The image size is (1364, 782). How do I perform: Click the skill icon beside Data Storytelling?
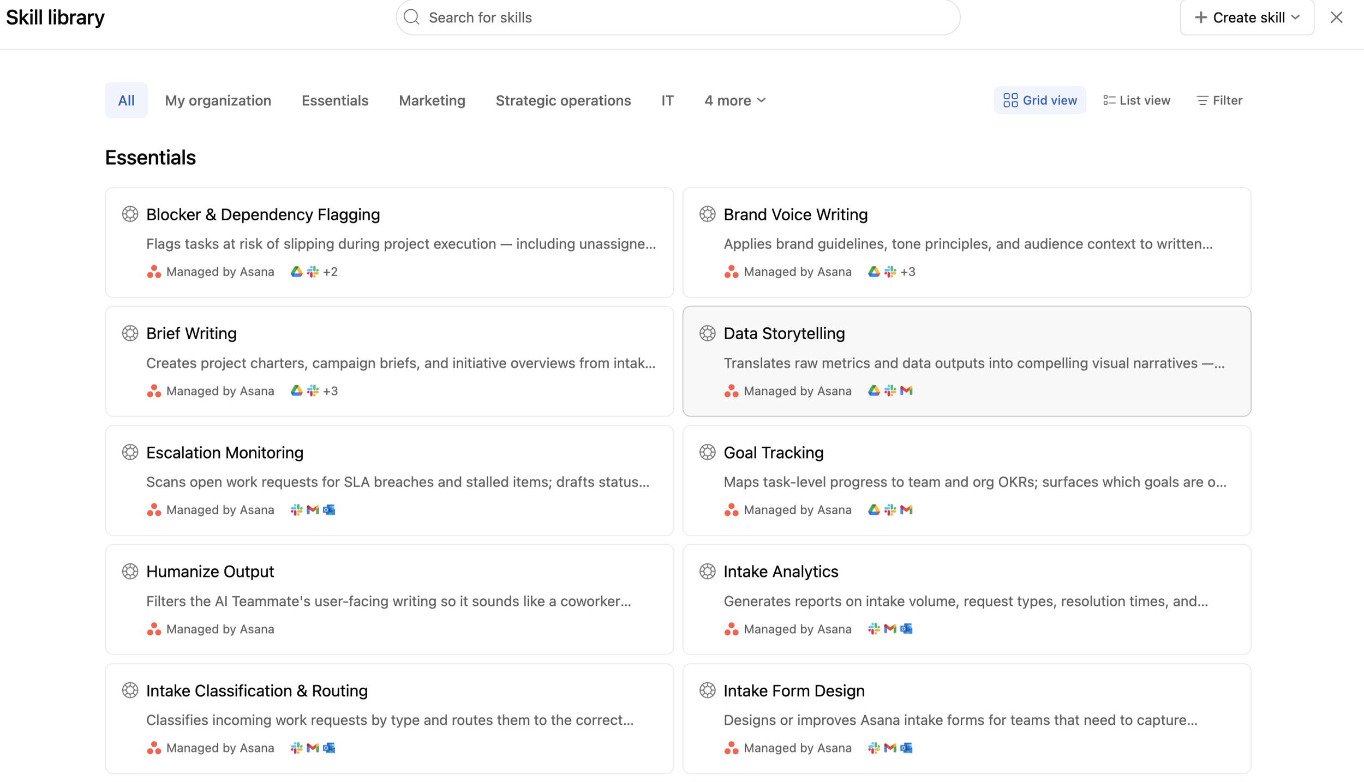(x=707, y=333)
